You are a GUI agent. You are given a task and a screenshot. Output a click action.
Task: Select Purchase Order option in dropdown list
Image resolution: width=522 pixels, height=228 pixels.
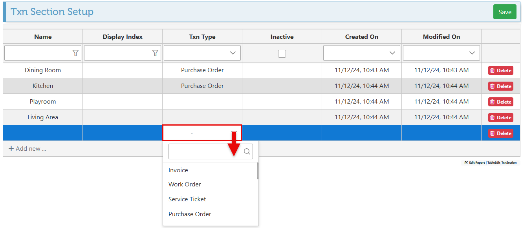(x=190, y=214)
